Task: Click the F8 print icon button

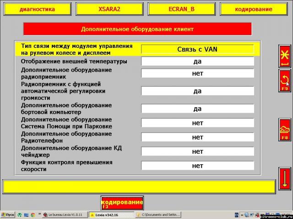Action: click(285, 130)
